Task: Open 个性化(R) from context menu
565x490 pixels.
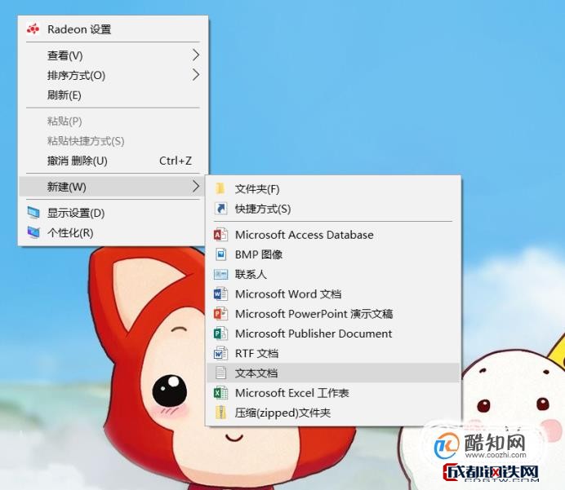Action: pos(113,232)
